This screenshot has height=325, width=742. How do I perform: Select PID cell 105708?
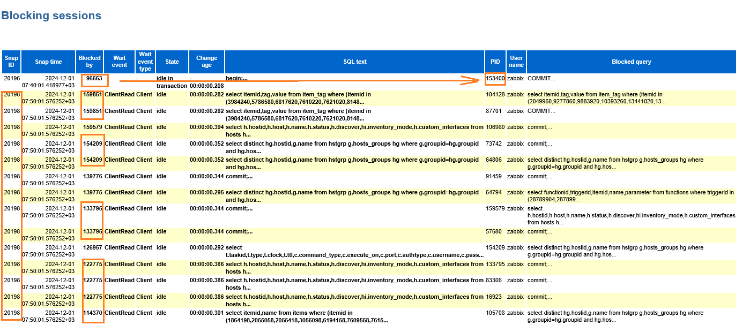[x=495, y=313]
